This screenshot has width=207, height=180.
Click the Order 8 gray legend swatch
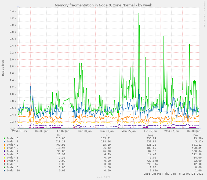click(5, 164)
